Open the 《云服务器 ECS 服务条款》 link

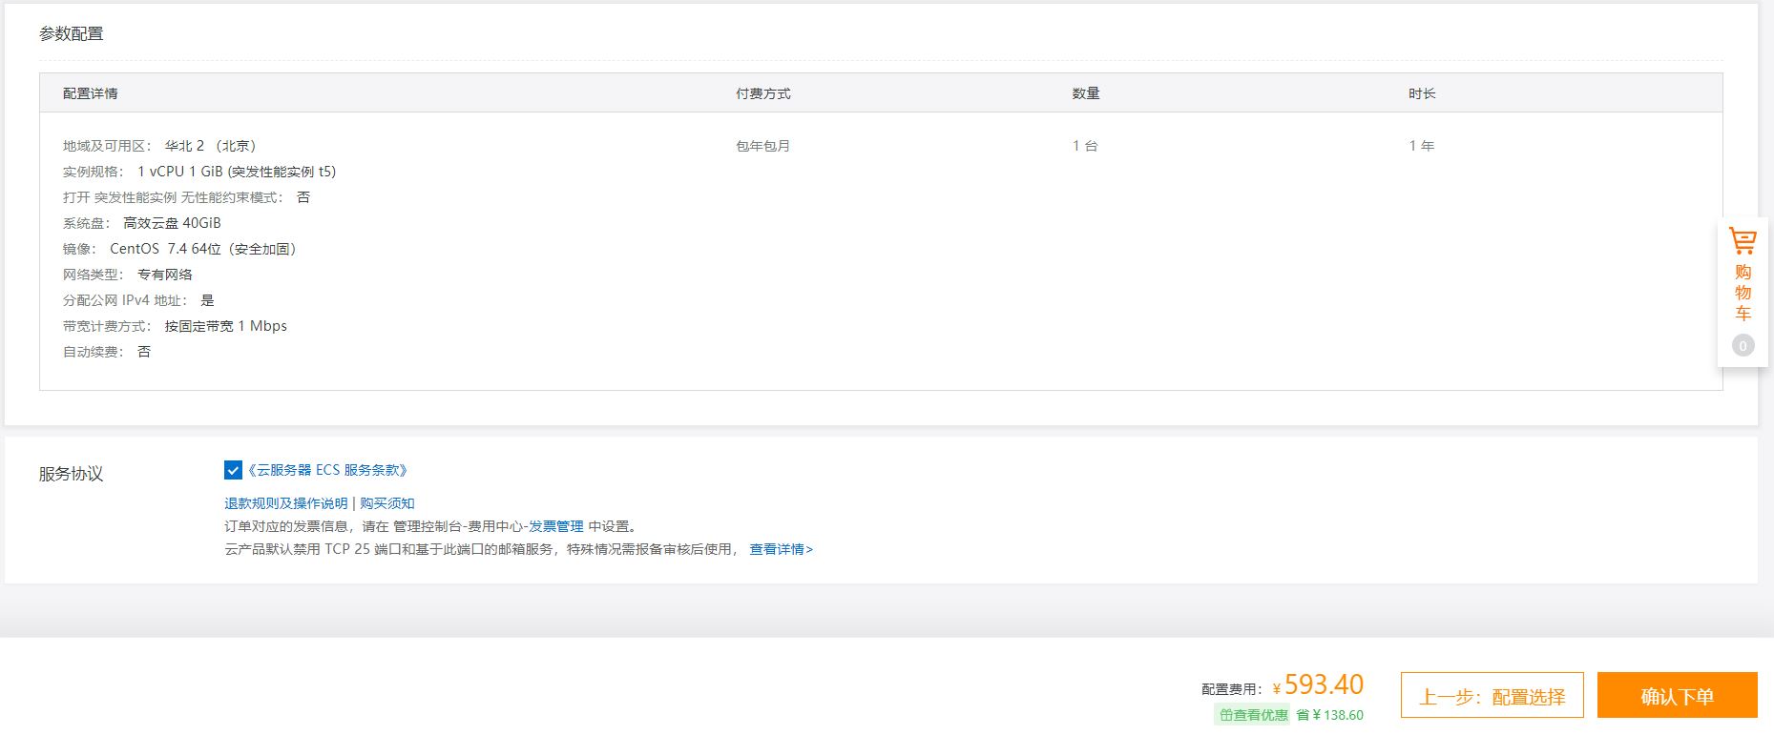(328, 470)
